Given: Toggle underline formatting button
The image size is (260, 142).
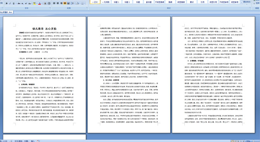Looking at the screenshot, I should coord(14,3).
